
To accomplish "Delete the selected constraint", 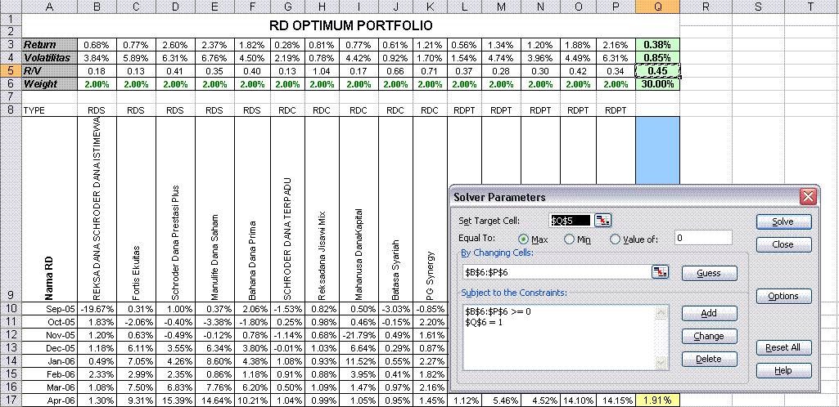I will point(709,359).
